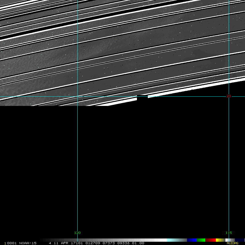Click the intersection of 120 longitude and 20 latitude
245x245 pixels.
[77, 96]
